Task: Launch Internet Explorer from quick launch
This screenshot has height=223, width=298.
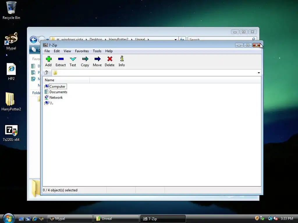Action: [x=35, y=219]
